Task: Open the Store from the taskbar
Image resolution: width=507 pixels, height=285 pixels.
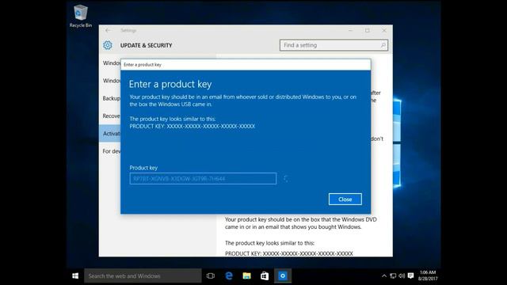Action: [x=265, y=276]
